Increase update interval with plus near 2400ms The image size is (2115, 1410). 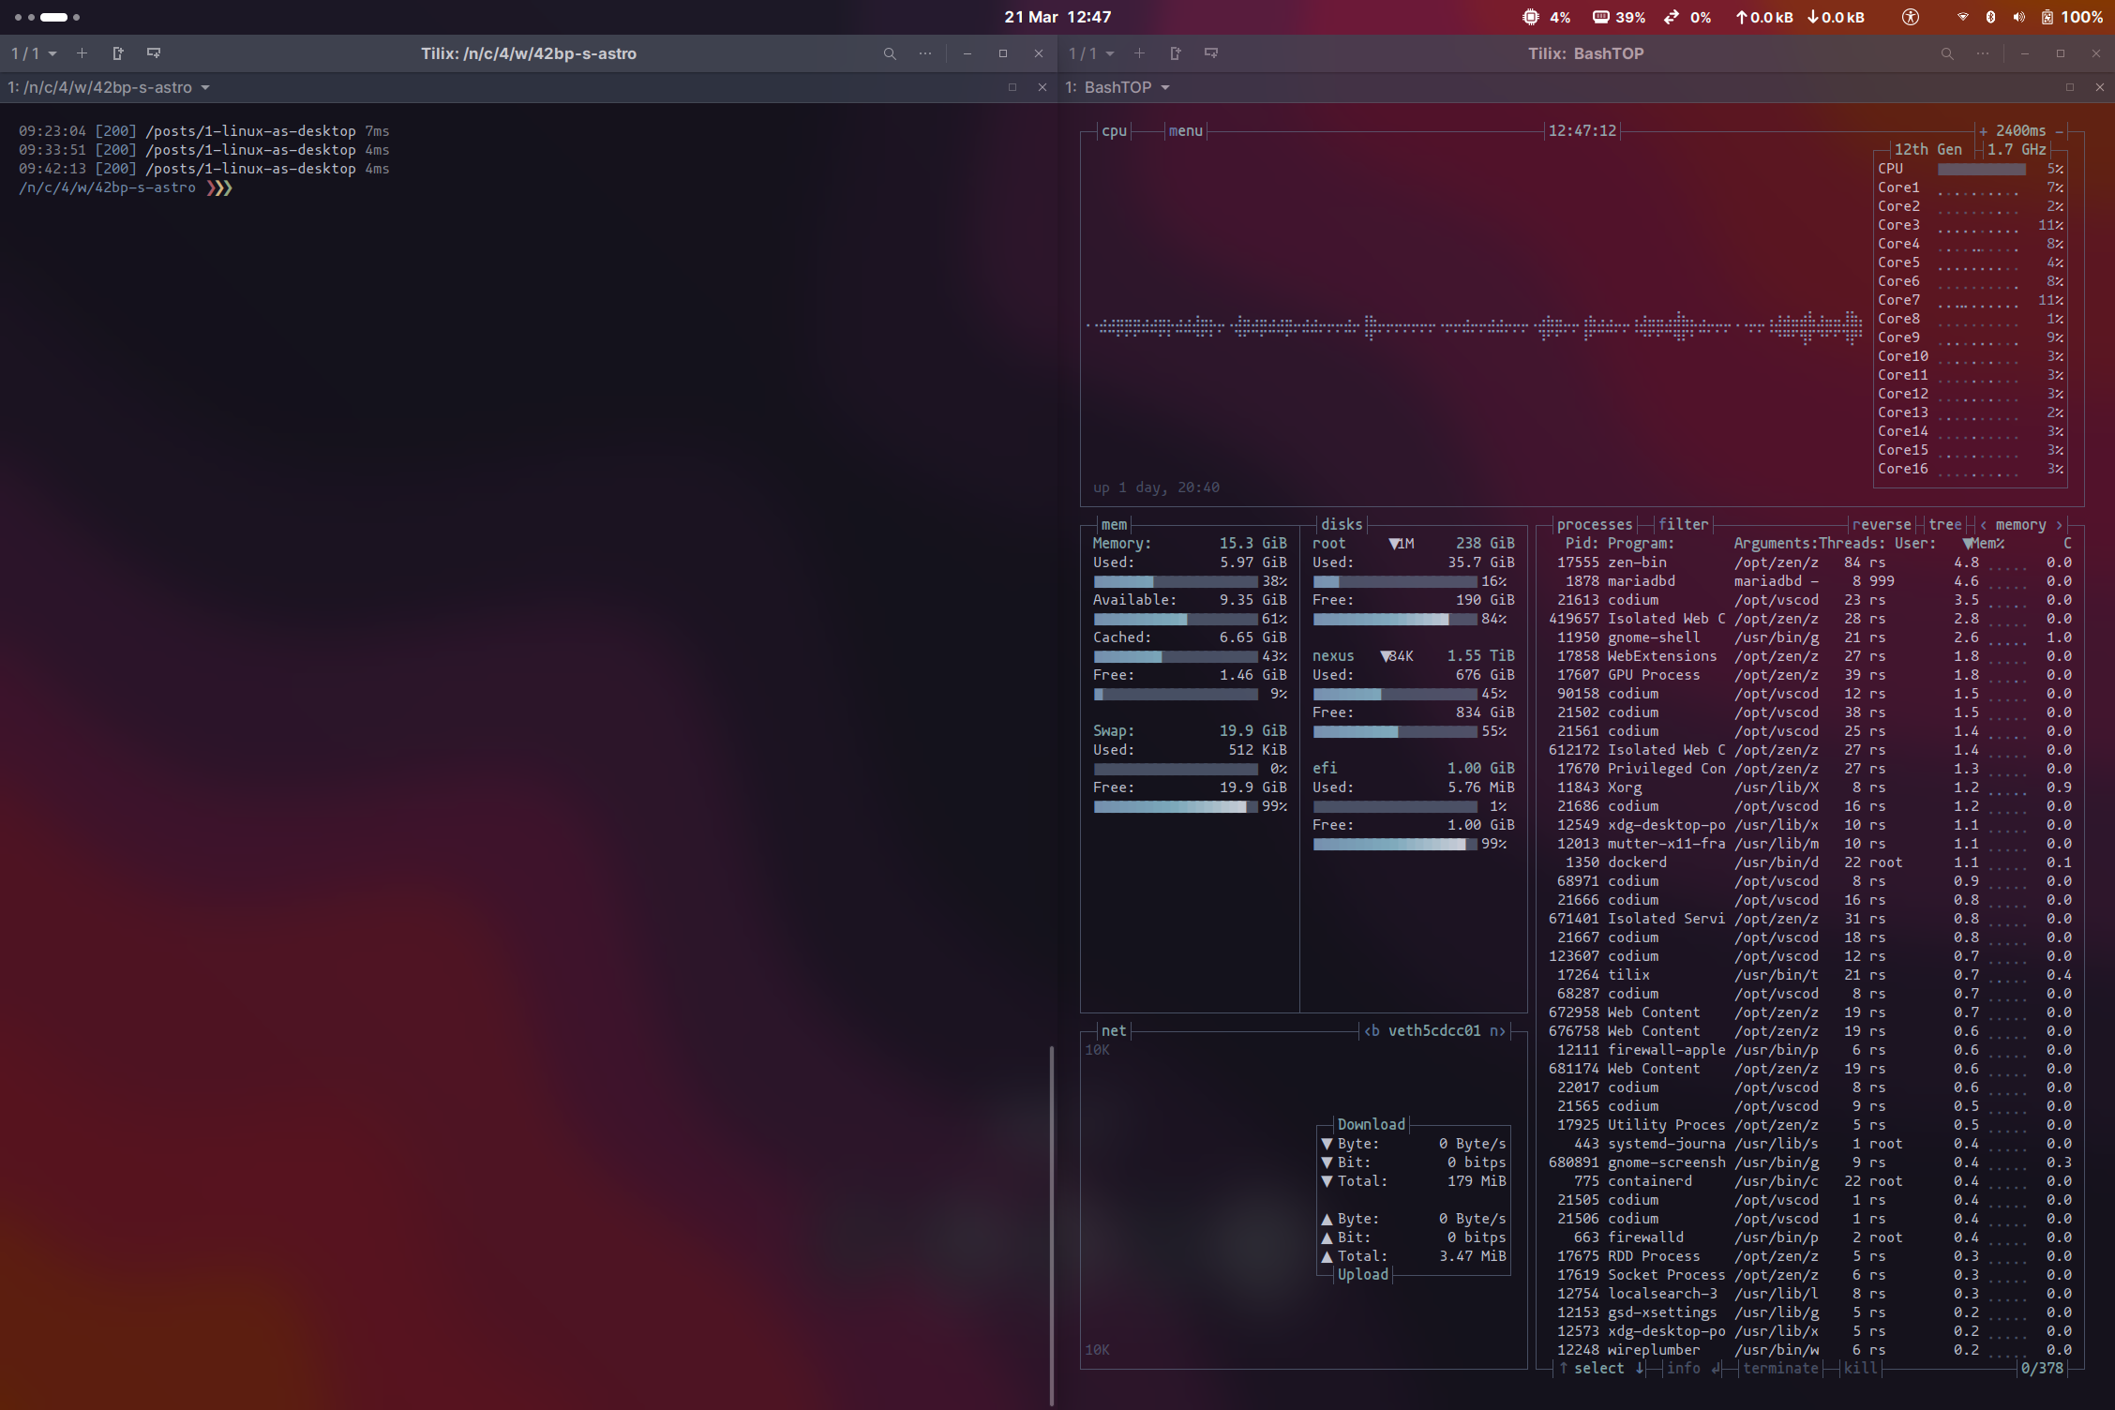(1983, 131)
